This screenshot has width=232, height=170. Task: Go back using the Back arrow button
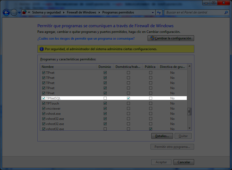[6, 12]
